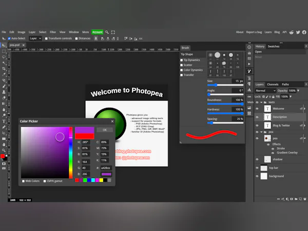This screenshot has height=231, width=308.
Task: Select the Eyedropper tool
Action: tap(4, 74)
